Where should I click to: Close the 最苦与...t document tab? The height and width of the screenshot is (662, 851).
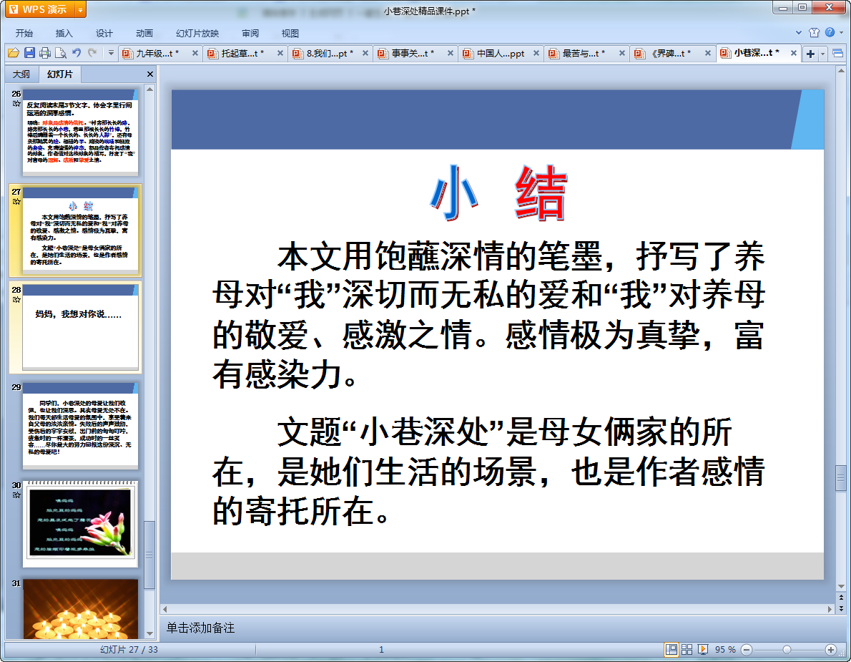[622, 53]
